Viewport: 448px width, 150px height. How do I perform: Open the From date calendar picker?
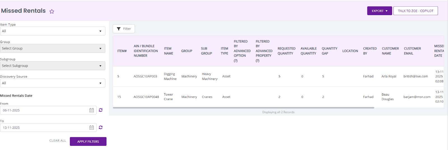click(92, 110)
